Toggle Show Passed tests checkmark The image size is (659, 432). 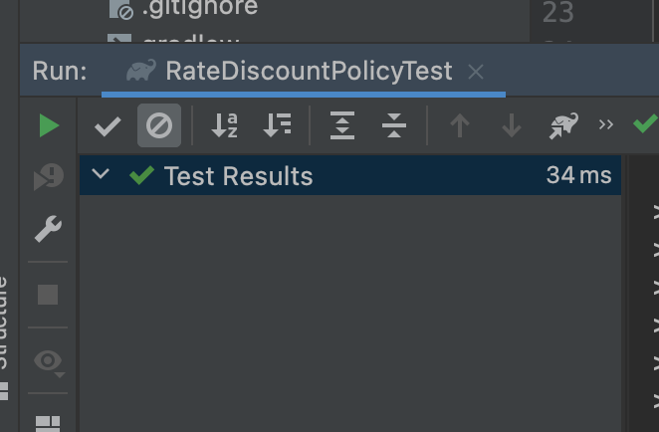(108, 125)
